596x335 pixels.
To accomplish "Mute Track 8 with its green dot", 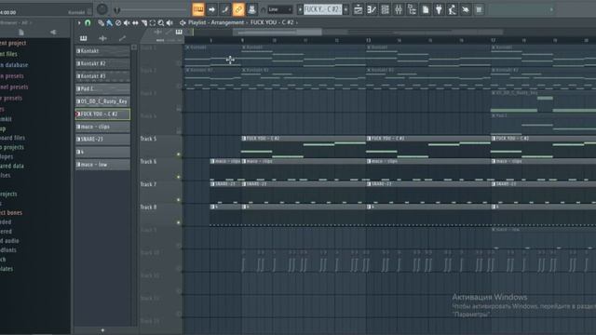I will point(178,222).
